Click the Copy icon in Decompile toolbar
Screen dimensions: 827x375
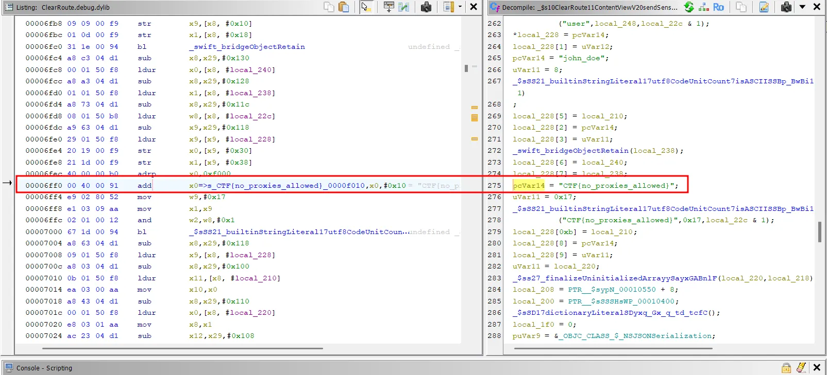click(x=741, y=7)
